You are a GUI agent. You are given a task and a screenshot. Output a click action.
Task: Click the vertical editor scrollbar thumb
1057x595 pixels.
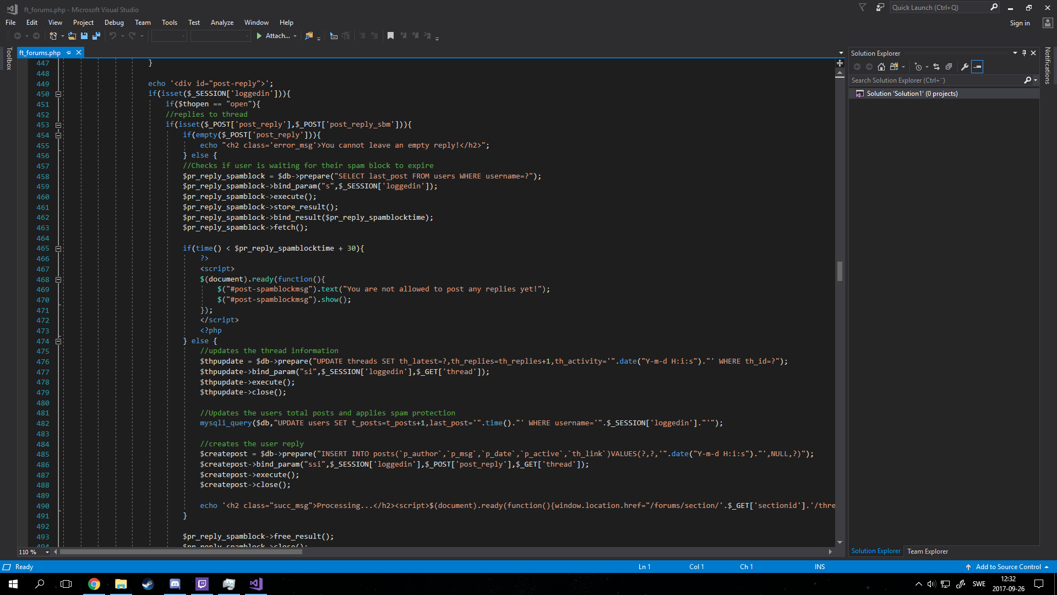(840, 271)
